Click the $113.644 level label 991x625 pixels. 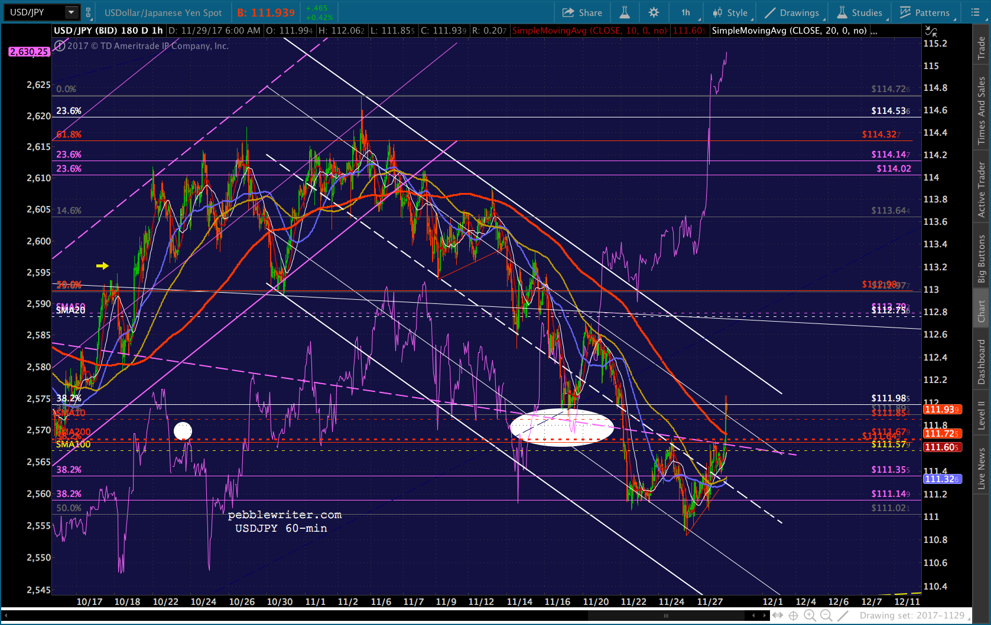pos(891,211)
